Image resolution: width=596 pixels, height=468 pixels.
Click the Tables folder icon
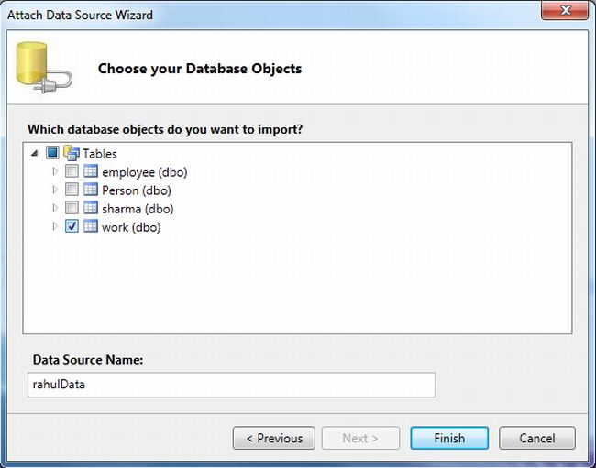72,154
